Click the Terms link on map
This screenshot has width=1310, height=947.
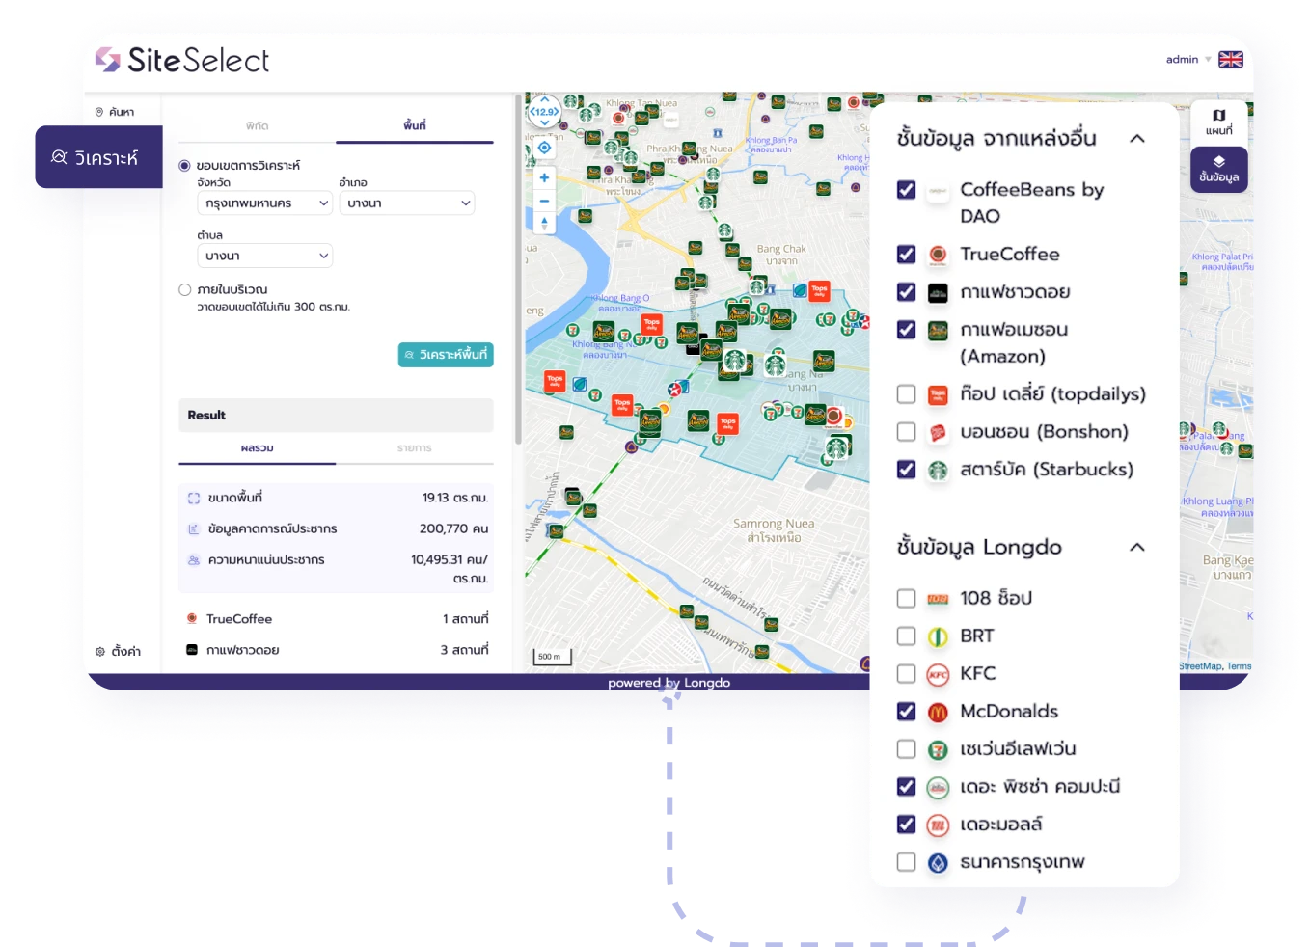click(1240, 666)
